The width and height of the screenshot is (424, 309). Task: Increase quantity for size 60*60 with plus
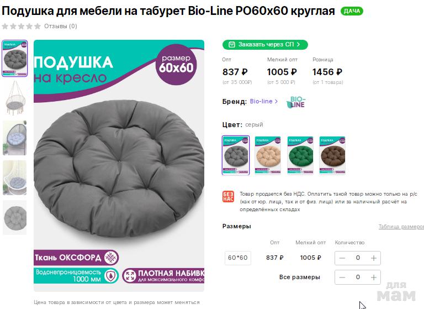pyautogui.click(x=373, y=258)
